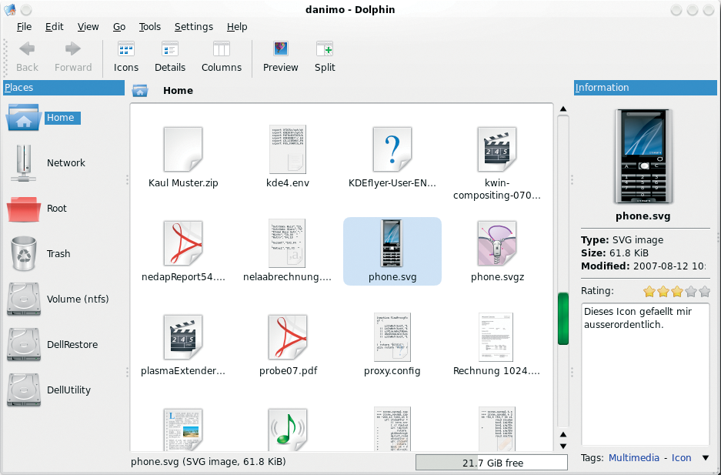Image resolution: width=721 pixels, height=475 pixels.
Task: Select the kde4.env file
Action: [x=288, y=157]
